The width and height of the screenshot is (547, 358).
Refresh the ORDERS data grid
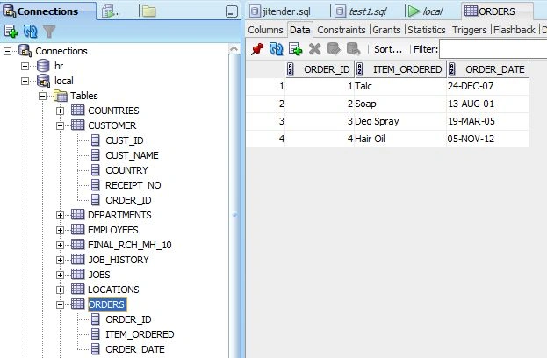point(276,49)
